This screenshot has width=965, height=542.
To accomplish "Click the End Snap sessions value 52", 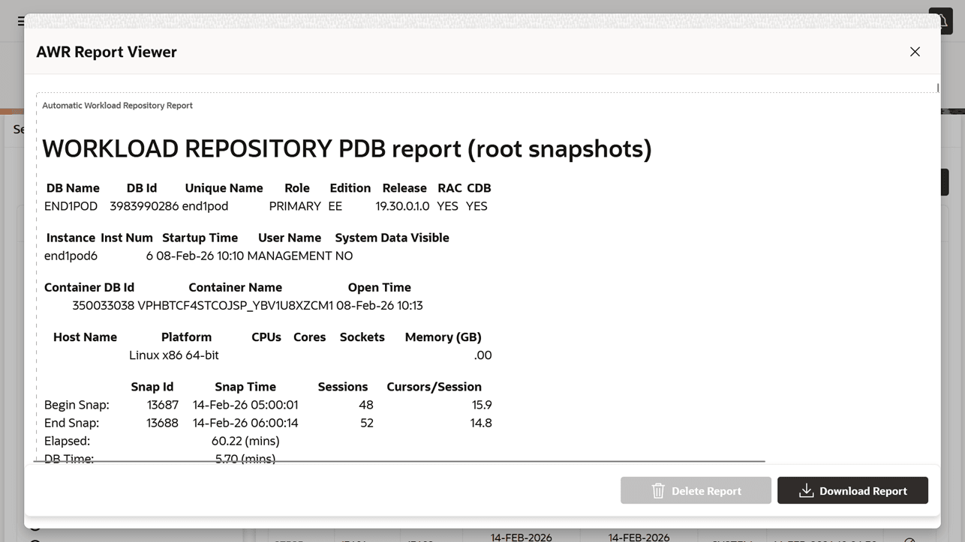I will coord(366,423).
